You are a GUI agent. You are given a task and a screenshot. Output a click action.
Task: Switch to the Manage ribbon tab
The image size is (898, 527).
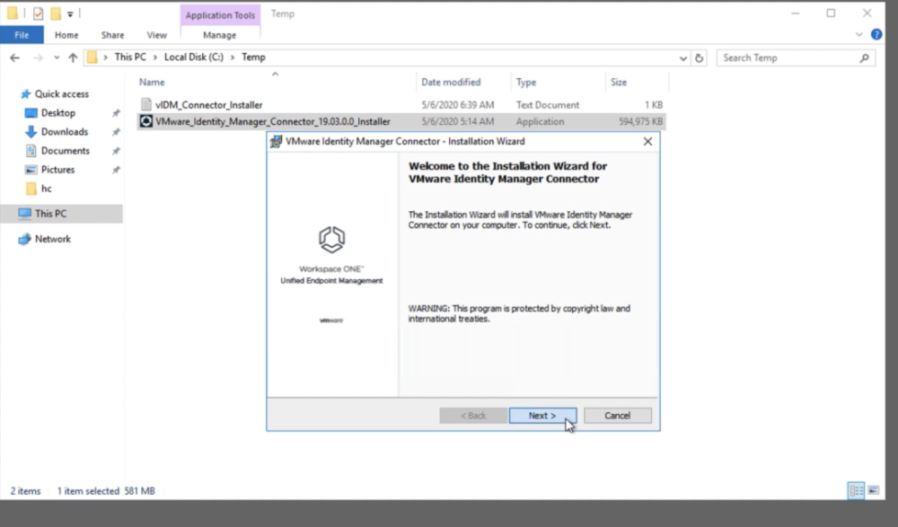coord(220,34)
